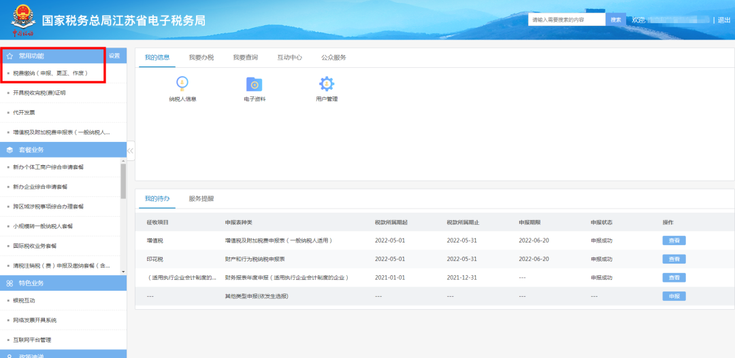735x358 pixels.
Task: Open 纳税人信息 lightbulb icon
Action: coord(182,84)
